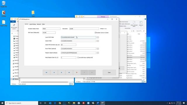This screenshot has height=105, width=187.
Task: Click the Games File Extension field
Action: pos(68,45)
